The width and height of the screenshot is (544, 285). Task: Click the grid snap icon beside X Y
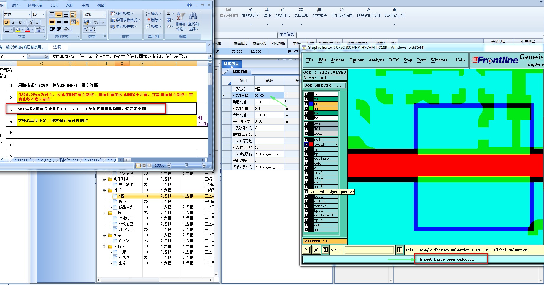(325, 250)
